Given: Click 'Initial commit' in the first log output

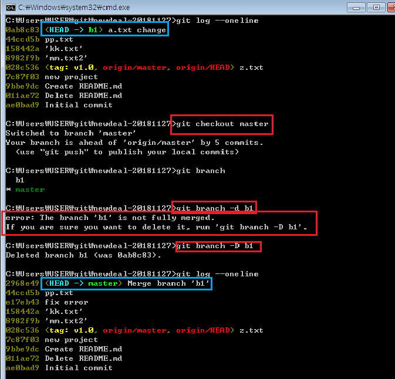Looking at the screenshot, I should [79, 105].
